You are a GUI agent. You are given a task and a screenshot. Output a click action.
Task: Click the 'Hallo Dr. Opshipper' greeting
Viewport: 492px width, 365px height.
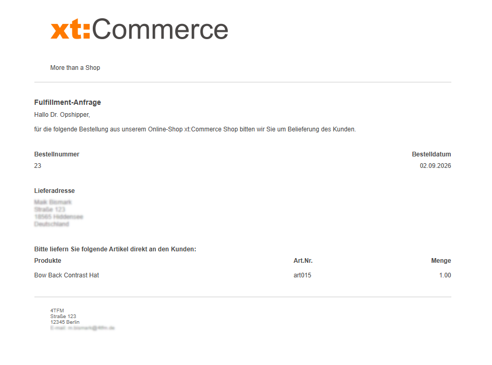point(62,115)
